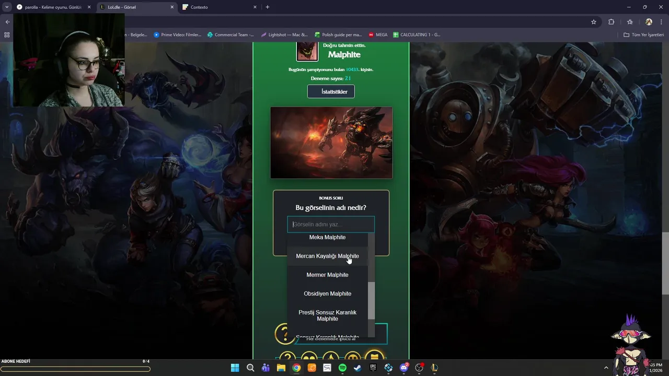Choose Prestij Sonsuz Karanlık Malphite
Screen dimensions: 669x376
[327, 315]
